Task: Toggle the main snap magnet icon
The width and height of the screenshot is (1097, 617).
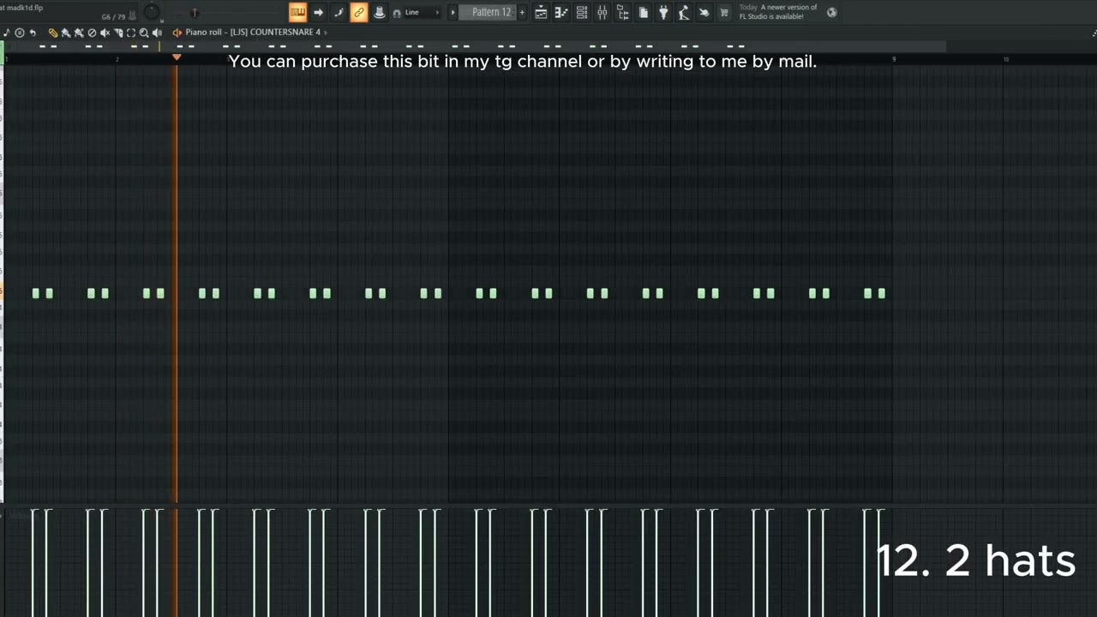Action: pyautogui.click(x=397, y=13)
